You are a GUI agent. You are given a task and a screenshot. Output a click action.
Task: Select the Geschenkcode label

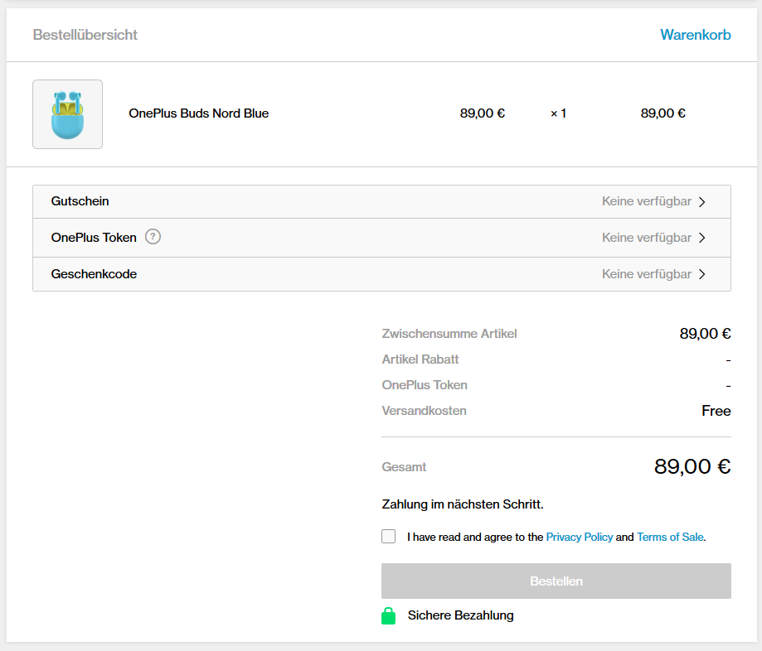pos(94,274)
